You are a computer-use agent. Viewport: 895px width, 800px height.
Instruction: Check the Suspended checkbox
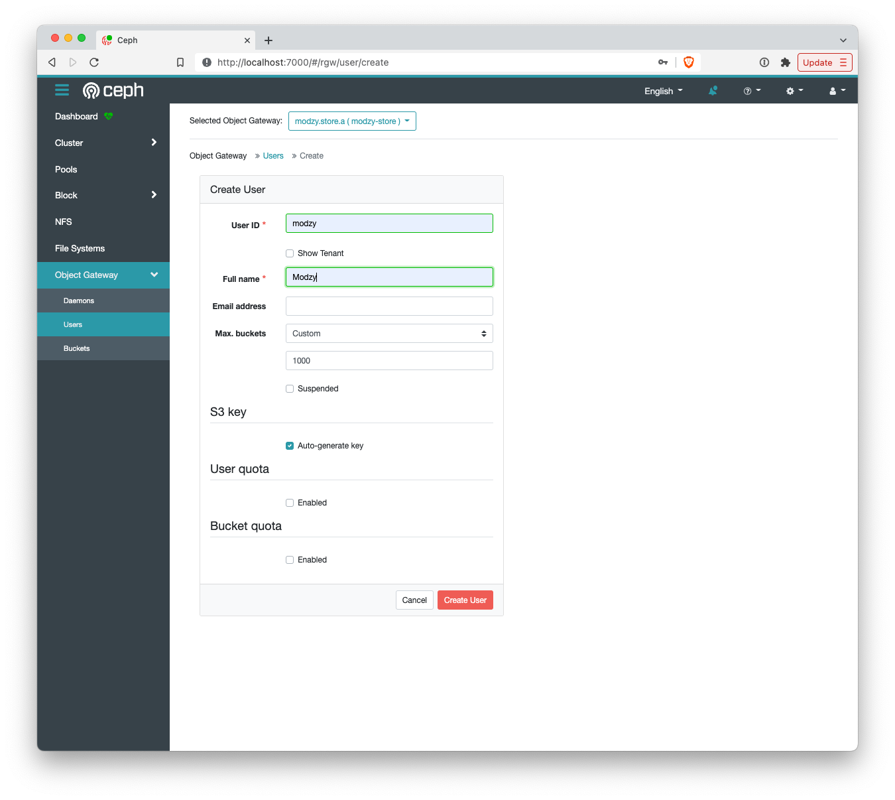pyautogui.click(x=290, y=389)
